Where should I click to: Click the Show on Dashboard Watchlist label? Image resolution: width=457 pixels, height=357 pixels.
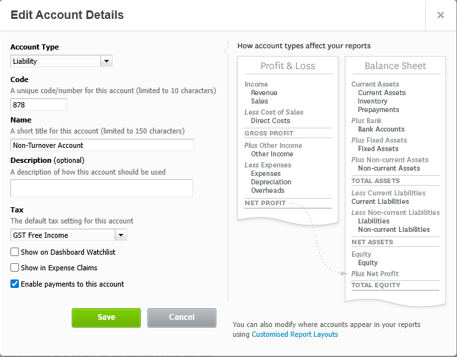pyautogui.click(x=68, y=252)
